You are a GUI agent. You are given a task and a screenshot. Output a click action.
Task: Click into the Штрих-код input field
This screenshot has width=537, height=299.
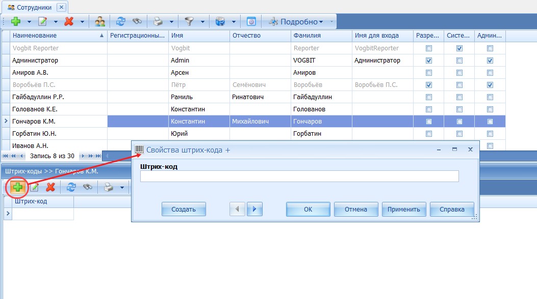(x=299, y=176)
